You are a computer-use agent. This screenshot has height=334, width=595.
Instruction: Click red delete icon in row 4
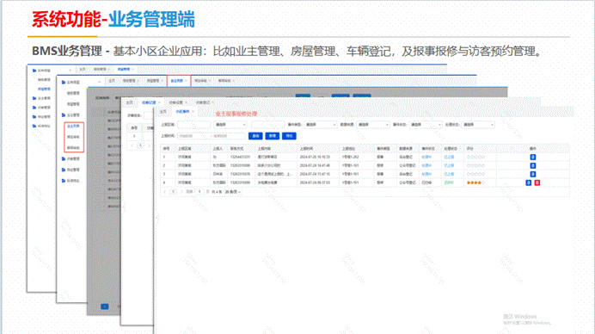point(537,182)
